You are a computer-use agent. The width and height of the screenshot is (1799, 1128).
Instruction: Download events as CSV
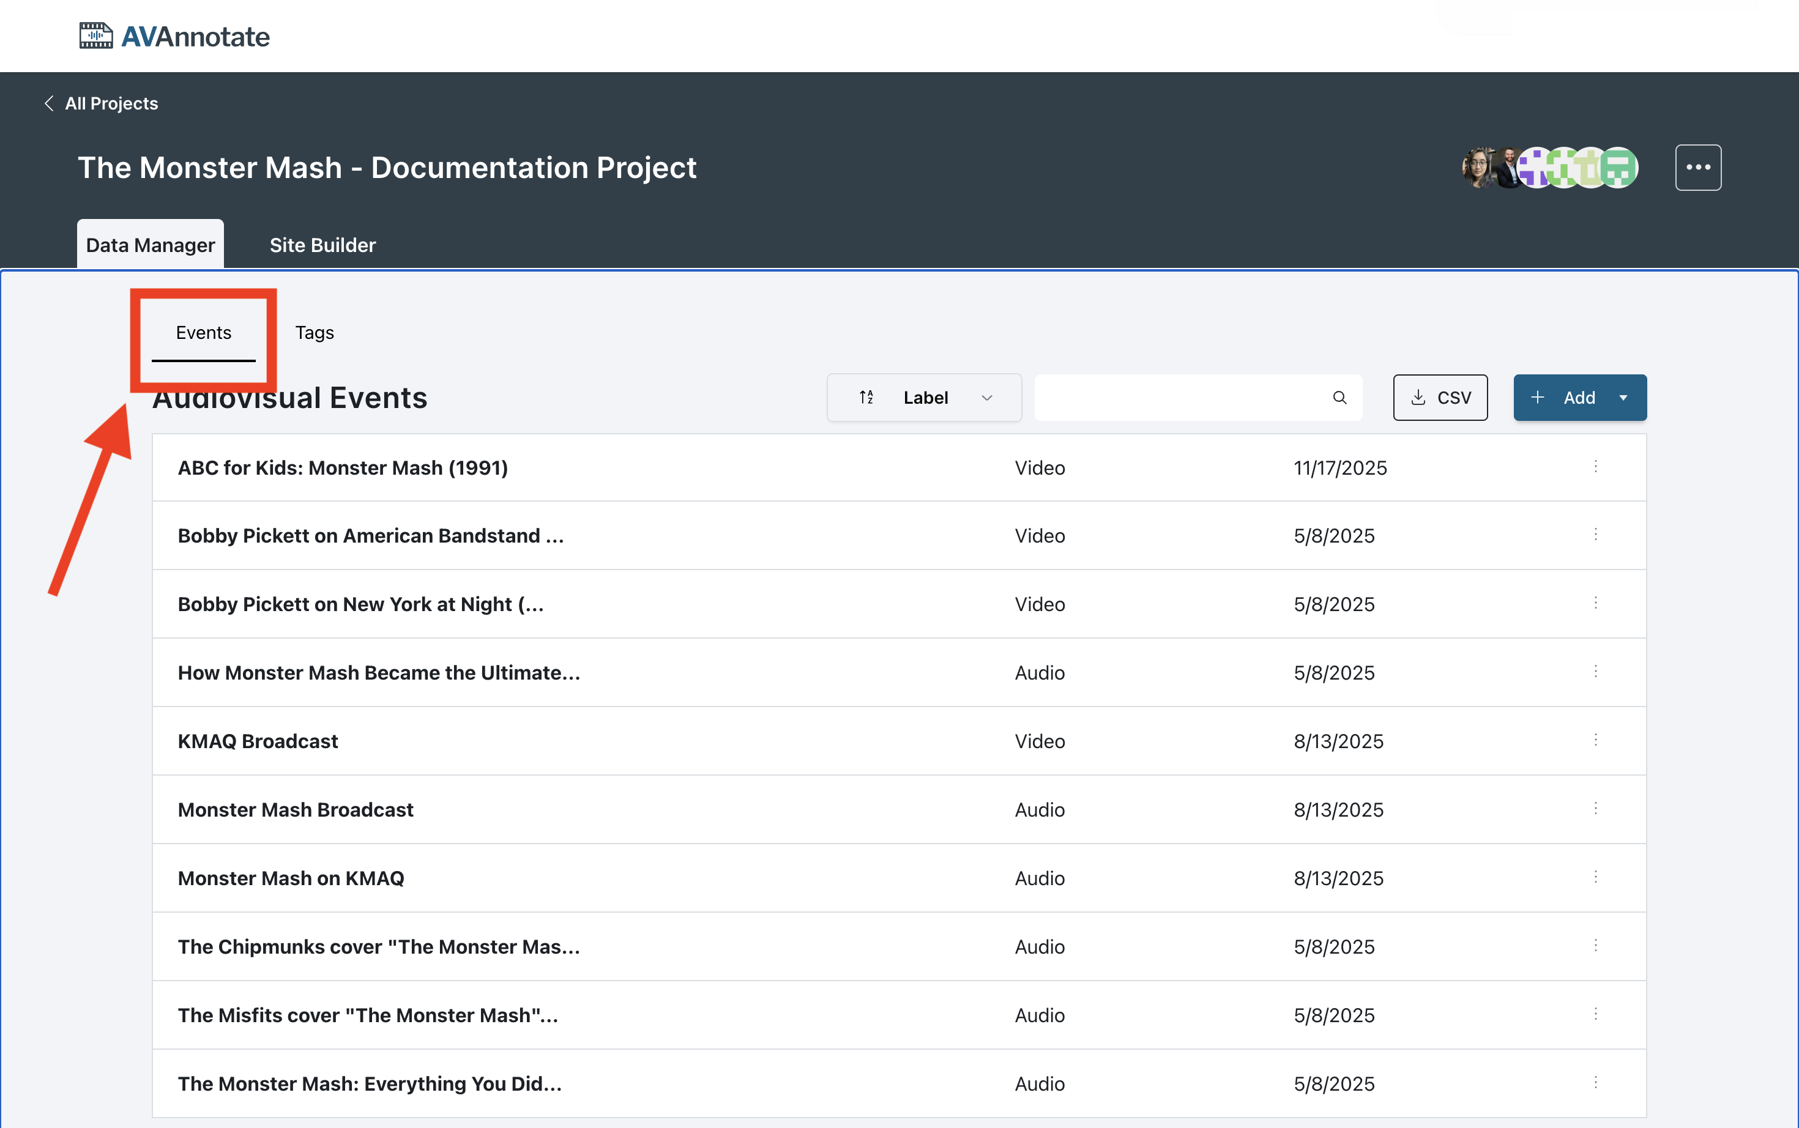(1439, 398)
